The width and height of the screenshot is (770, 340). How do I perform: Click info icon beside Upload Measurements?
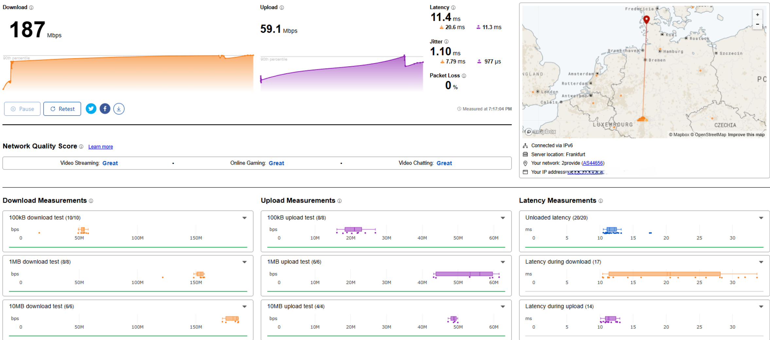(339, 201)
